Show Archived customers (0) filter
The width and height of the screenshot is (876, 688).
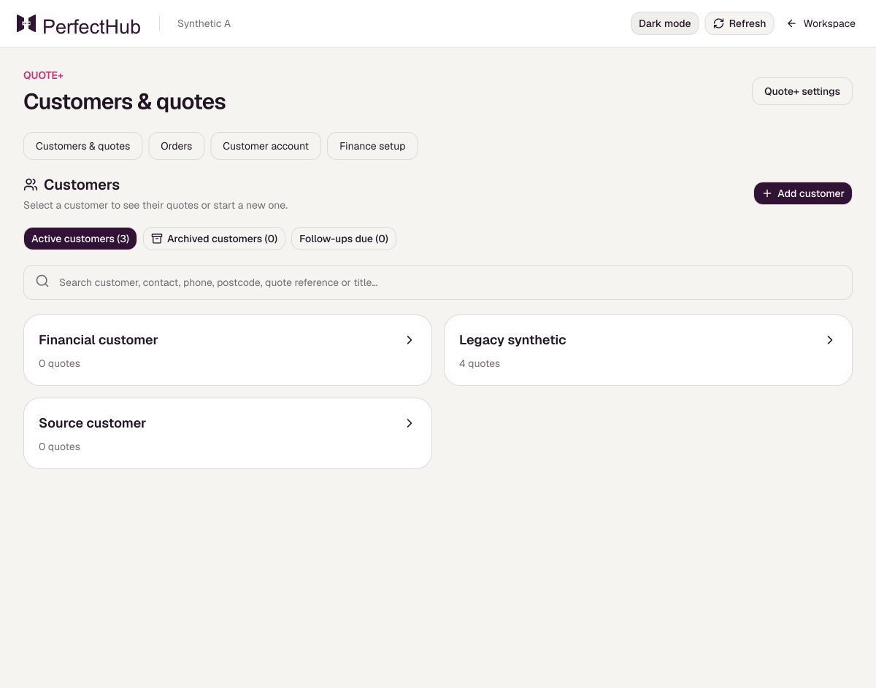point(214,239)
